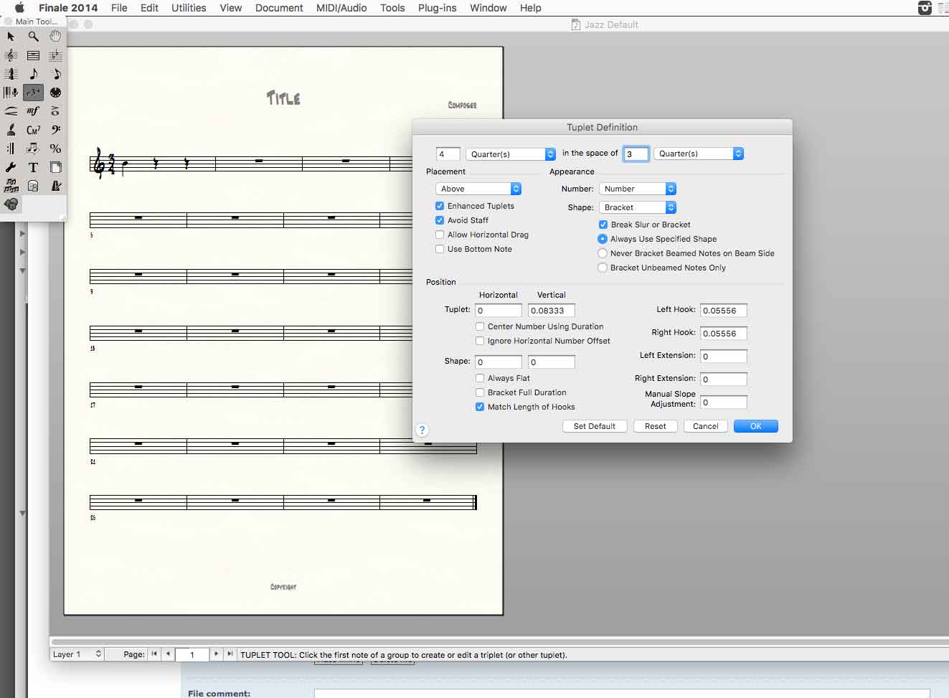Open the Plug-ins menu
This screenshot has height=698, width=949.
click(438, 8)
